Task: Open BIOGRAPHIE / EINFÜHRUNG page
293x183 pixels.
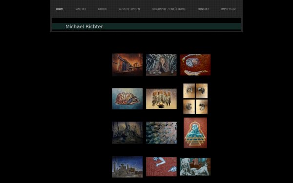Action: [x=168, y=9]
